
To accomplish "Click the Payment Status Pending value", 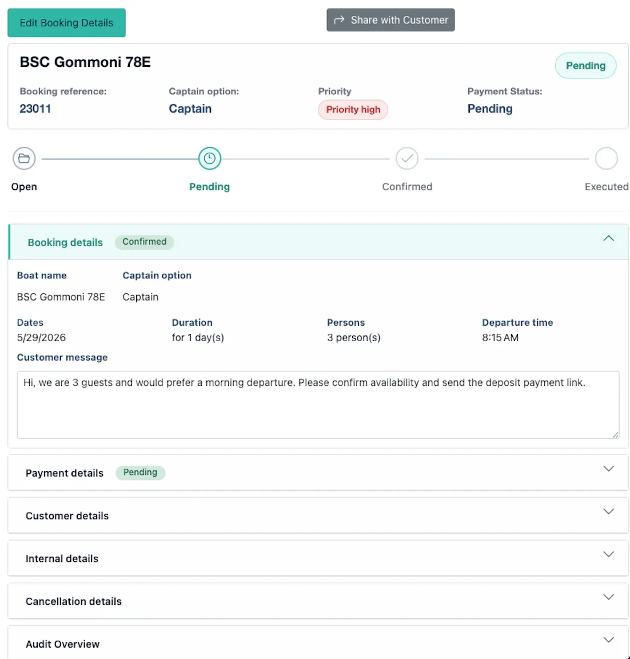I will pyautogui.click(x=490, y=109).
